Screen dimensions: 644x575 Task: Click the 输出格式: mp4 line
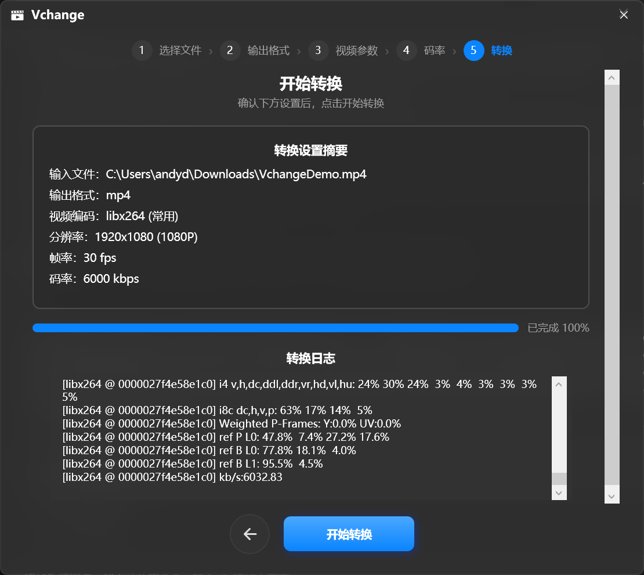click(x=89, y=195)
